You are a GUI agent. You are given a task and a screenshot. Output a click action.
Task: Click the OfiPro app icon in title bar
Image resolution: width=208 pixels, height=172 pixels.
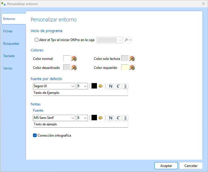[3, 4]
